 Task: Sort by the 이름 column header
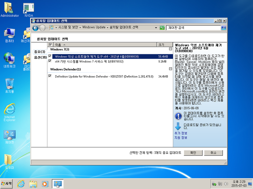pyautogui.click(x=105, y=44)
